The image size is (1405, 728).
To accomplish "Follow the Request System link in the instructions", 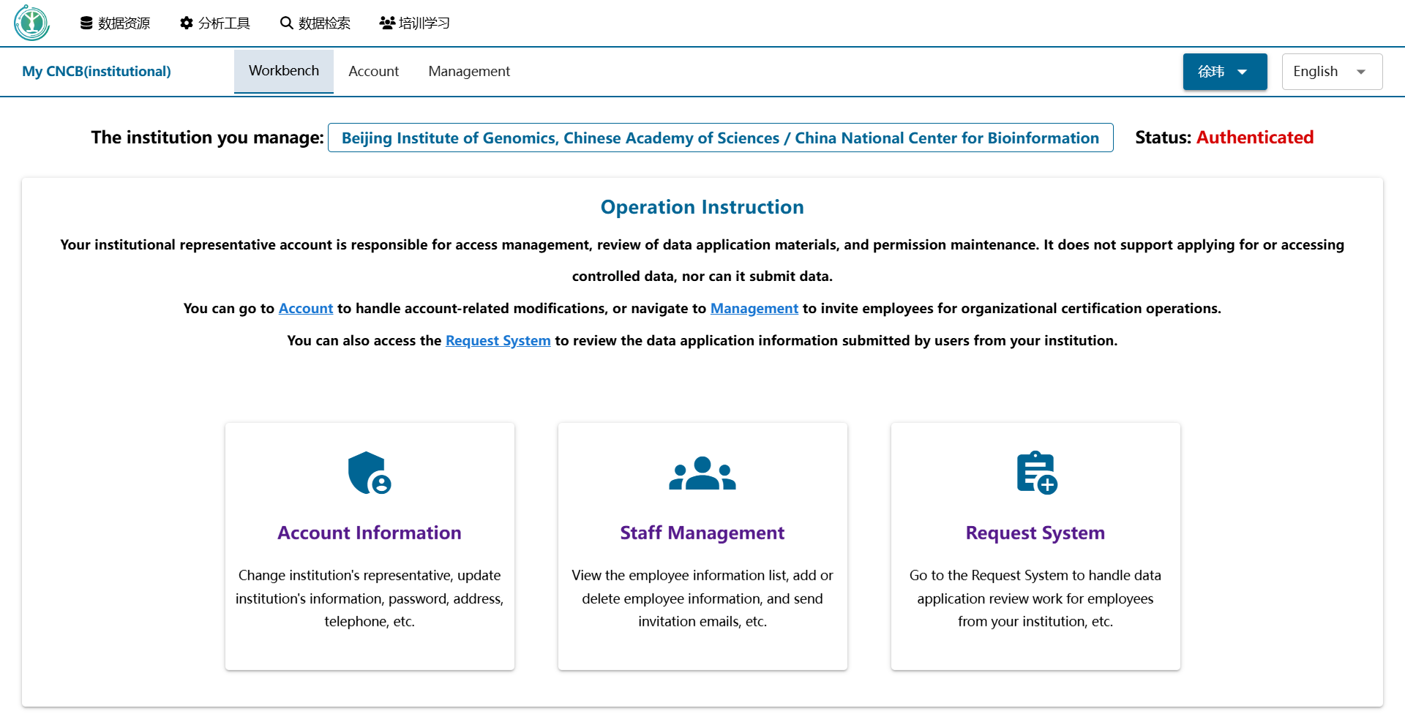I will pos(498,341).
